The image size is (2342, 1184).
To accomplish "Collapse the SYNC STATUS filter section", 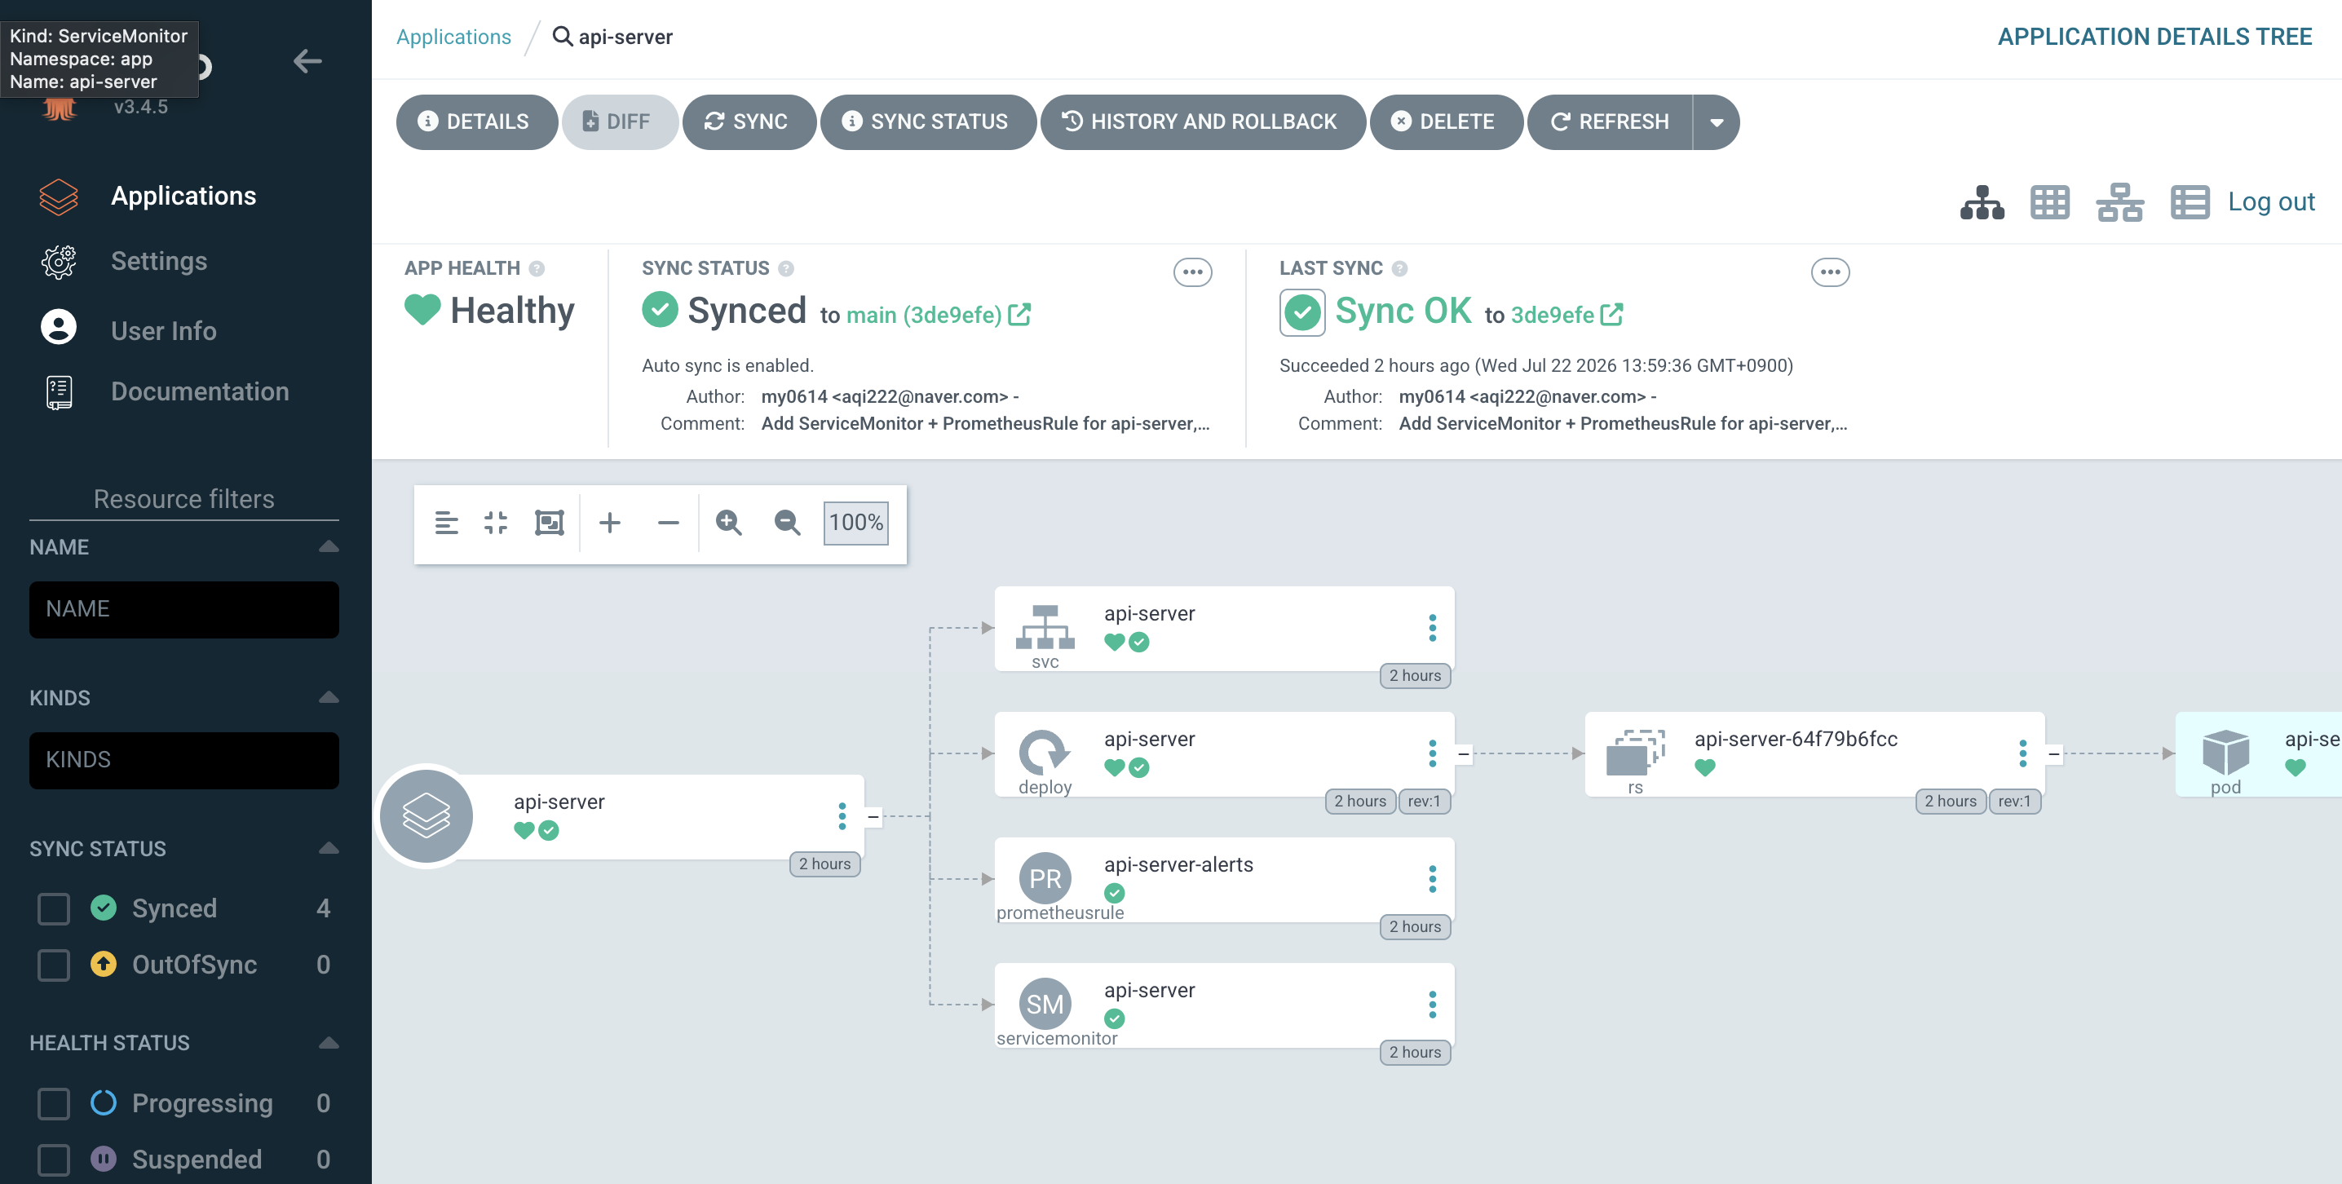I will (329, 848).
